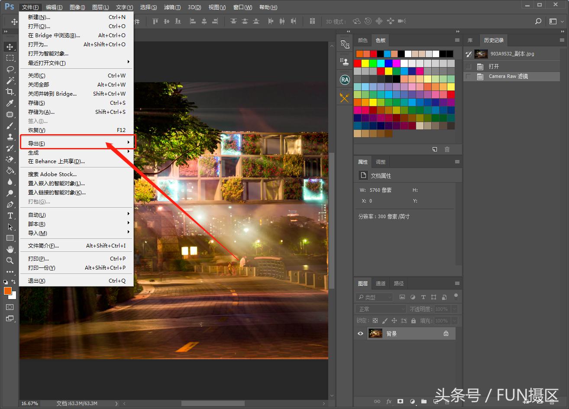This screenshot has width=569, height=409.
Task: Select 置入嵌入的智能对象(L)... entry
Action: [77, 184]
